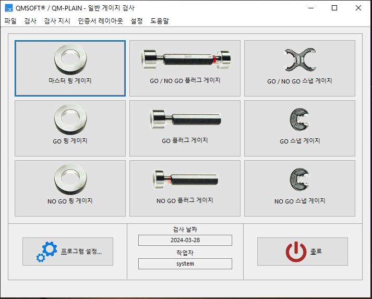The height and width of the screenshot is (299, 372).
Task: Open the NO GO 플러그 게이지 tile
Action: click(x=185, y=188)
